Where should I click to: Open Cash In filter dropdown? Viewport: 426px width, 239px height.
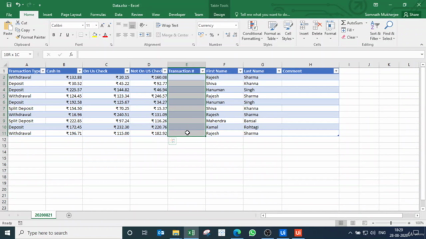79,71
